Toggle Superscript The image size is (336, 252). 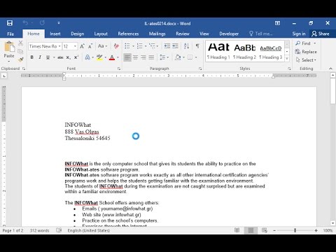pos(76,57)
